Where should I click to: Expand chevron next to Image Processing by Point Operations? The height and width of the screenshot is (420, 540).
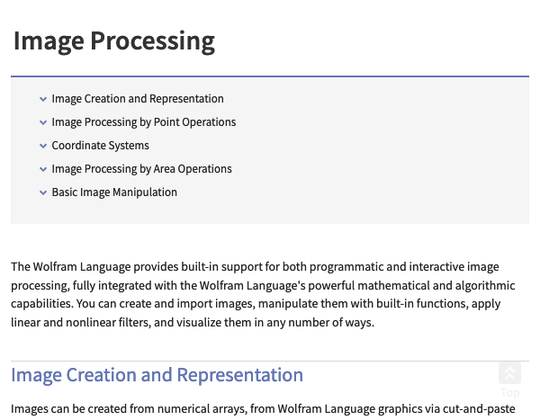coord(43,122)
